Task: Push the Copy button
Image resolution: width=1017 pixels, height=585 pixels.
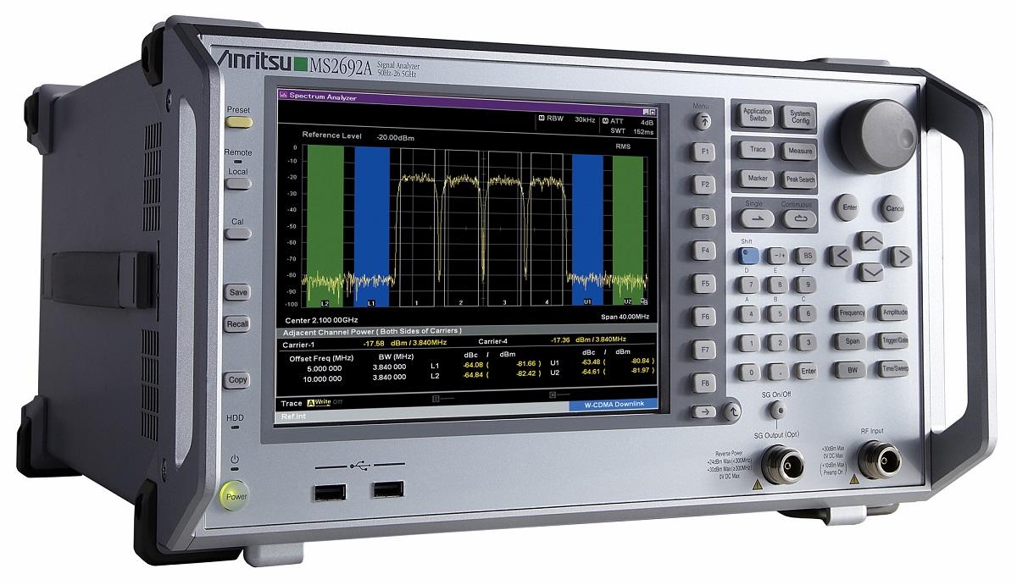Action: click(x=238, y=380)
